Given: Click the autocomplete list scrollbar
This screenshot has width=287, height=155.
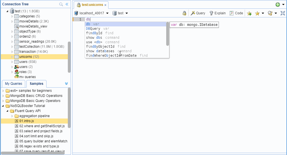Looking at the screenshot, I should point(168,34).
